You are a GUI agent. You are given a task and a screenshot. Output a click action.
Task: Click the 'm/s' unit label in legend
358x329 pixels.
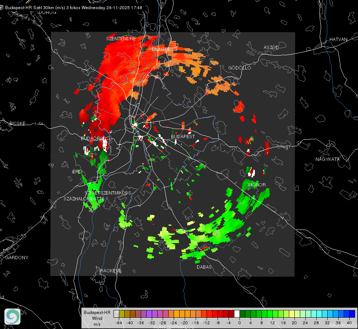coord(97,324)
